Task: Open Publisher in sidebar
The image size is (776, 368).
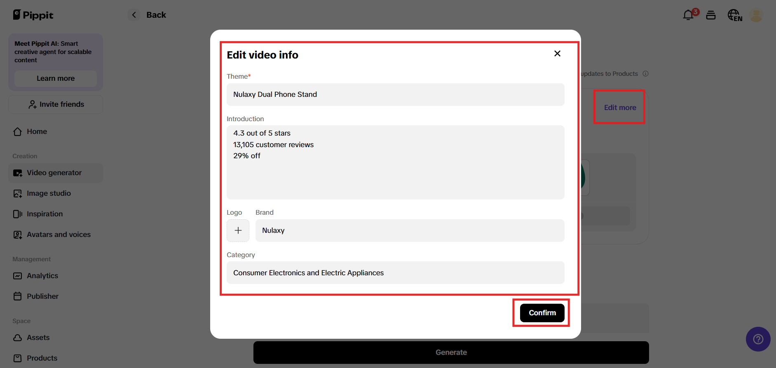Action: (x=56, y=296)
